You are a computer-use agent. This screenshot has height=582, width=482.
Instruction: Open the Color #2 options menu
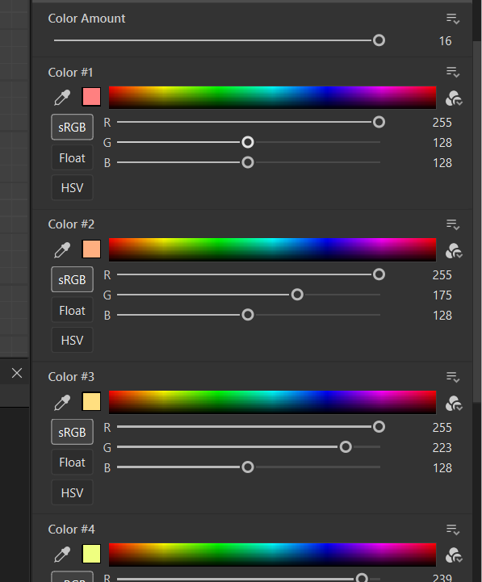click(453, 224)
